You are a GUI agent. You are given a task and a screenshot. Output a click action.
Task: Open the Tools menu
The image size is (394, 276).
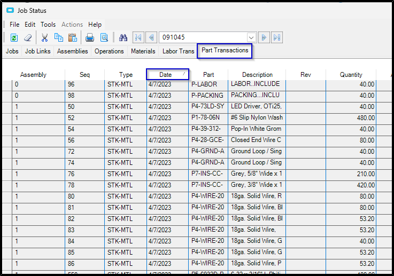[x=48, y=25]
